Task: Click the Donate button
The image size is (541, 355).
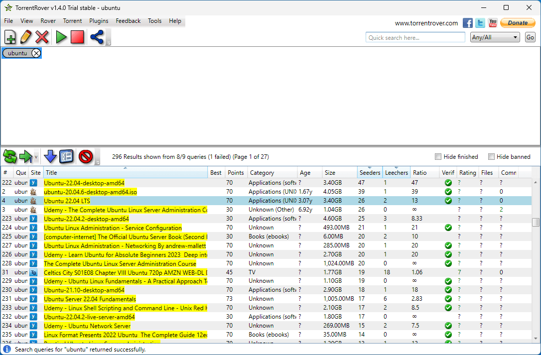Action: (518, 23)
